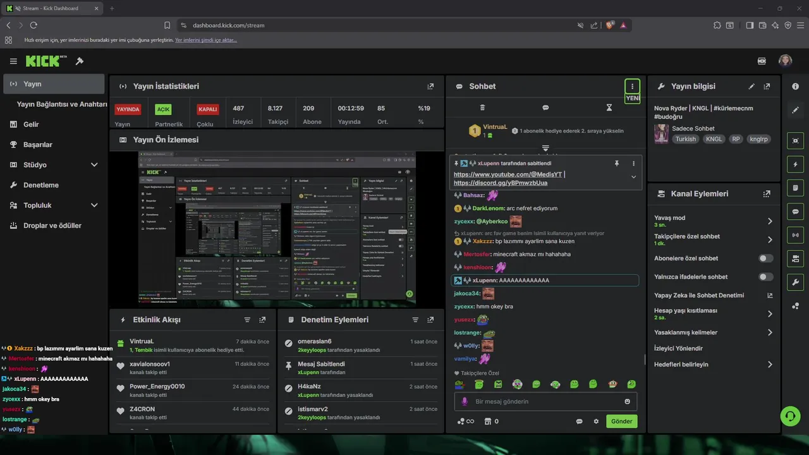809x455 pixels.
Task: Click the trash icon in Sohbet toolbar
Action: (x=482, y=107)
